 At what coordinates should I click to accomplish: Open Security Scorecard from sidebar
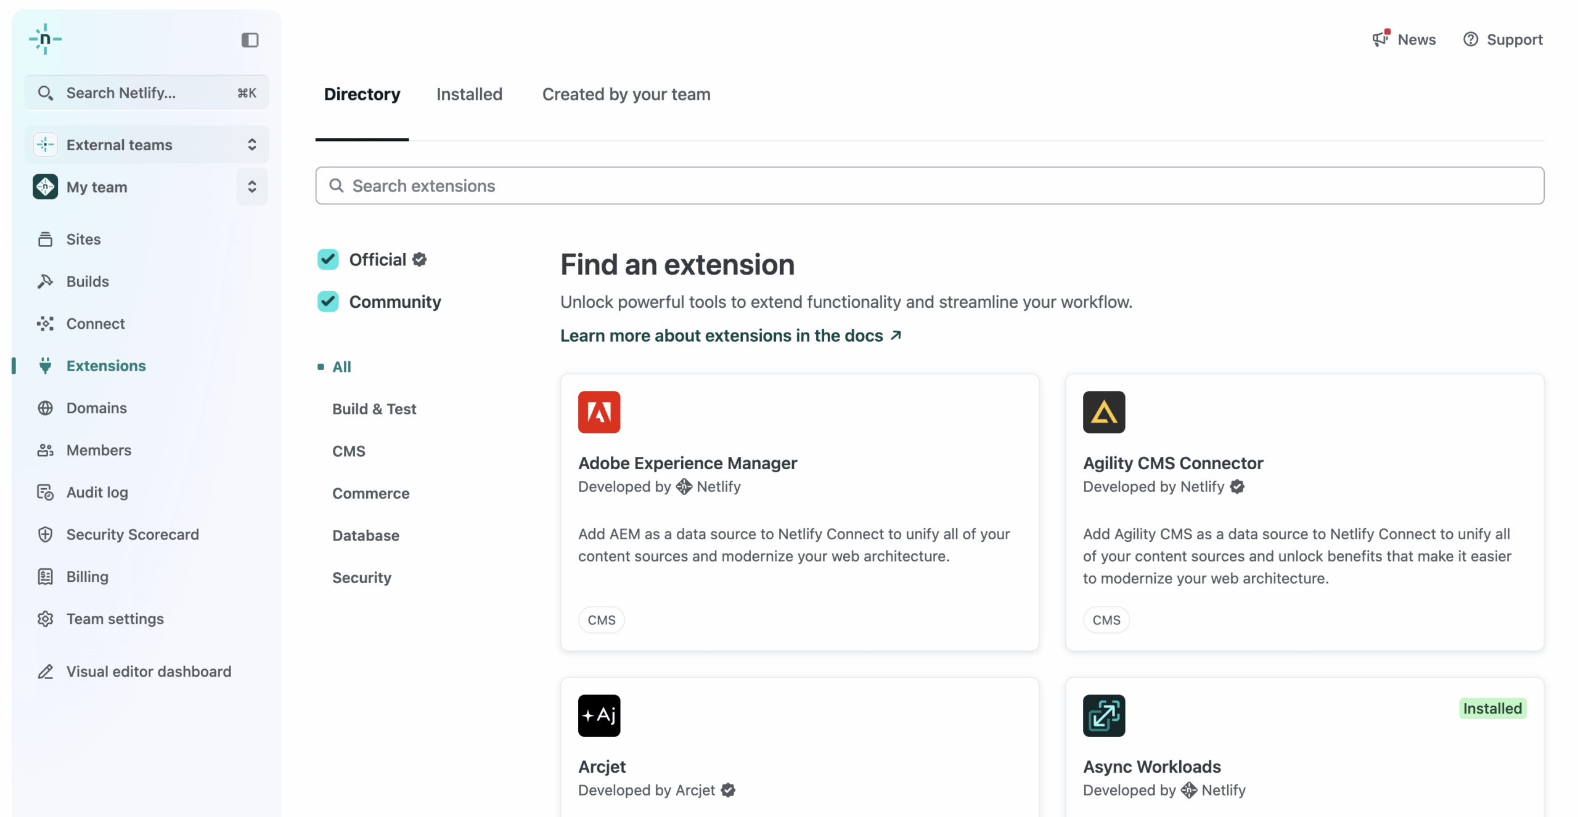click(x=132, y=534)
